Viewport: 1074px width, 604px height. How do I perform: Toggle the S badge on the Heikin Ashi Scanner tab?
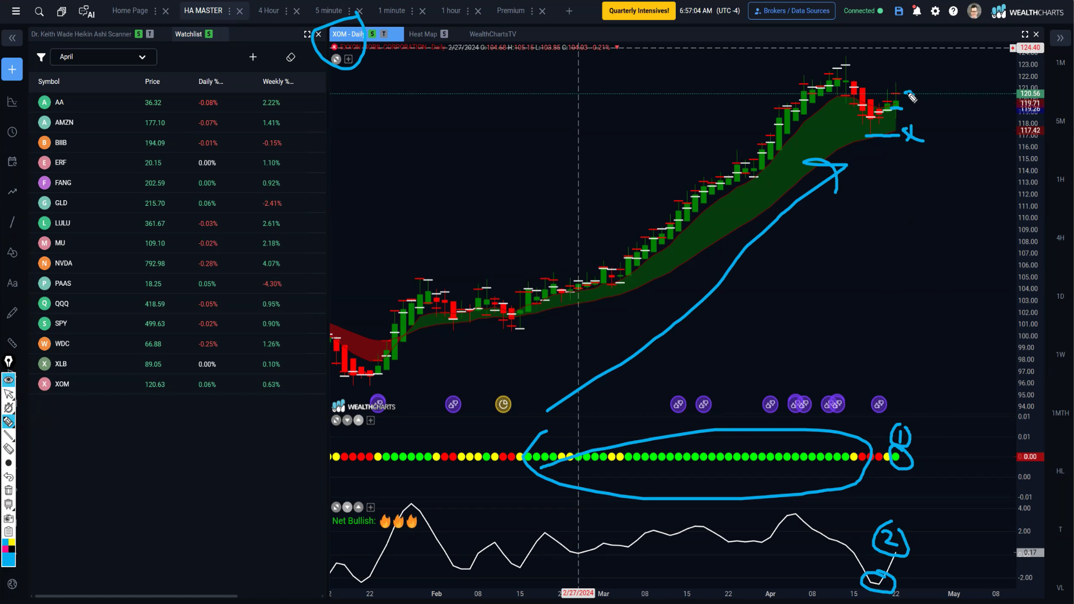pyautogui.click(x=139, y=34)
